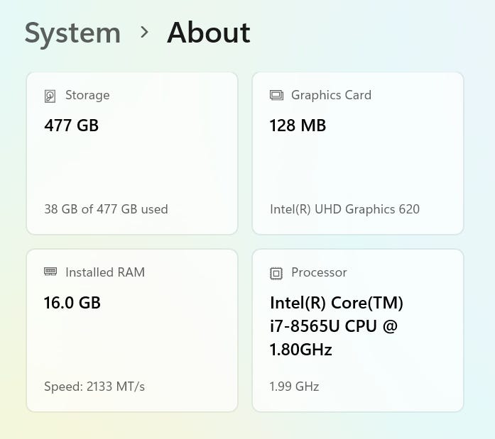The image size is (495, 439).
Task: Click the breadcrumb chevron arrow
Action: (145, 33)
